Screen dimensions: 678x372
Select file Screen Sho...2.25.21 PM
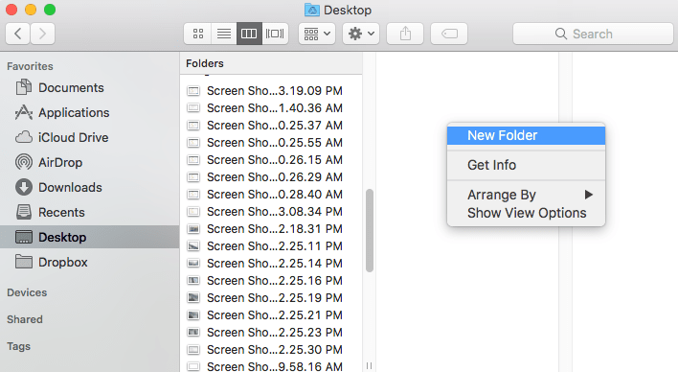click(271, 315)
